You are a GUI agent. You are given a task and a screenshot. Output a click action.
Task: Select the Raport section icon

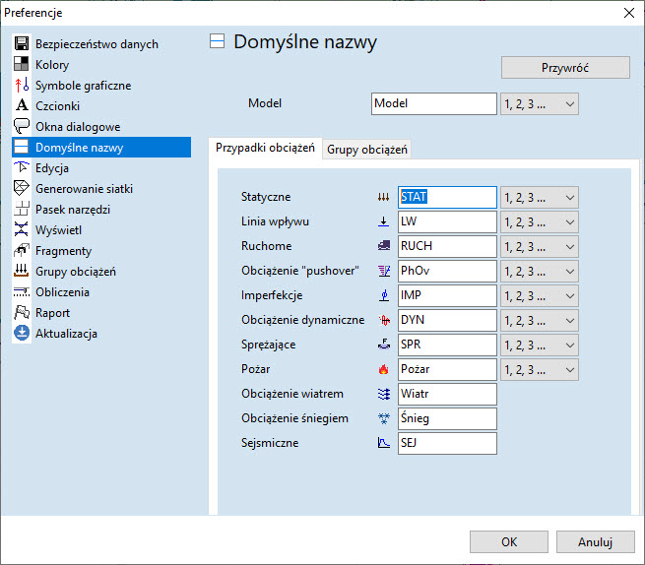[x=21, y=313]
